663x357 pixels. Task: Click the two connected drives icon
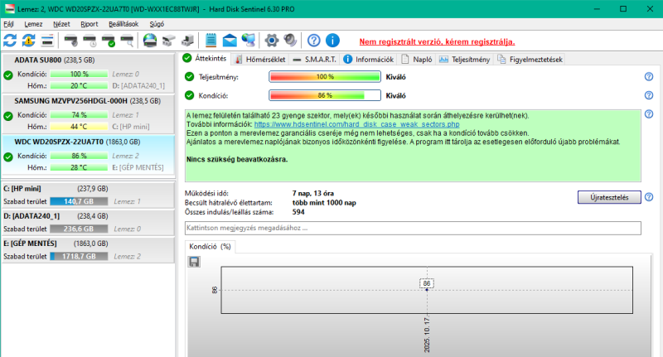pos(169,41)
